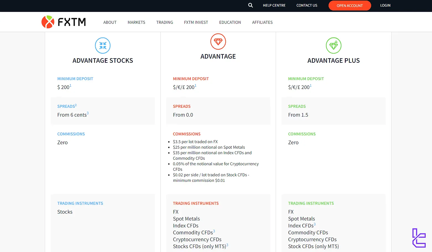Click the Login link

pos(385,6)
